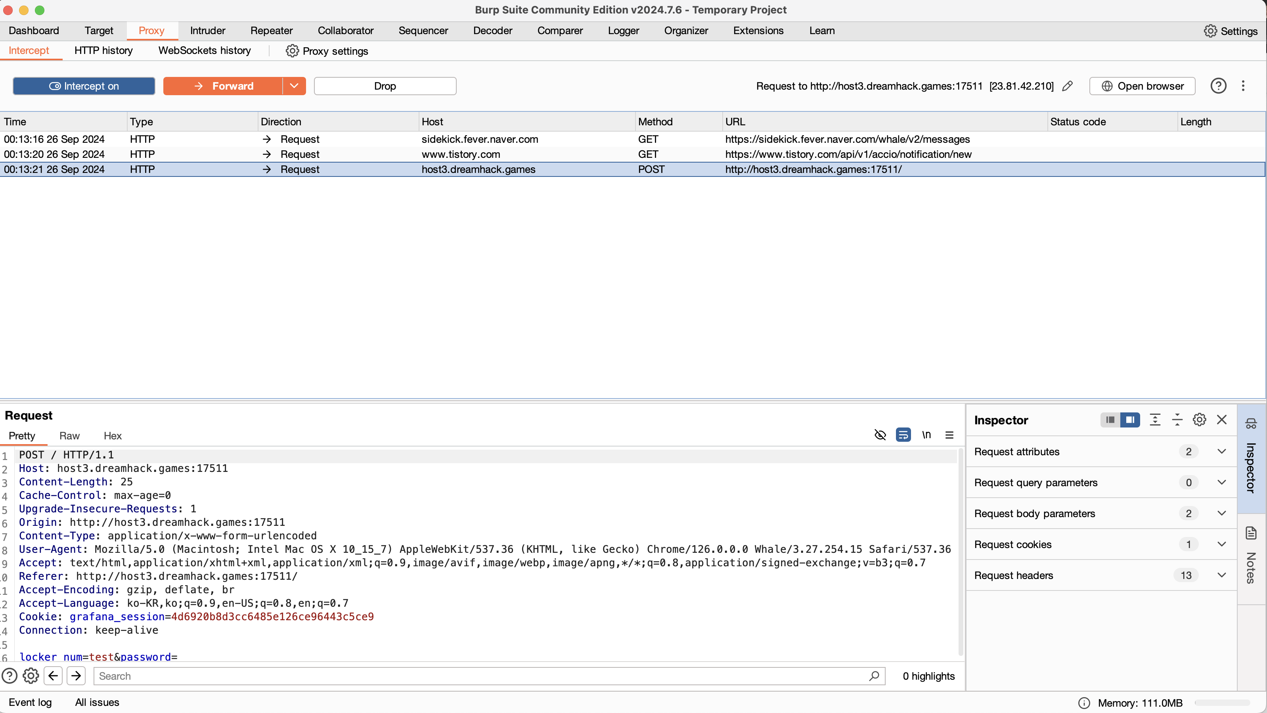Sort table by Method column header
This screenshot has width=1267, height=713.
pos(678,121)
